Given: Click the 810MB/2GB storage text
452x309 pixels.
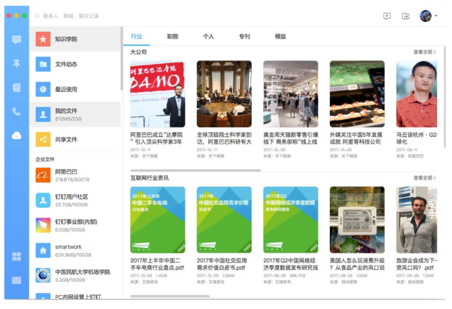Looking at the screenshot, I should click(68, 119).
